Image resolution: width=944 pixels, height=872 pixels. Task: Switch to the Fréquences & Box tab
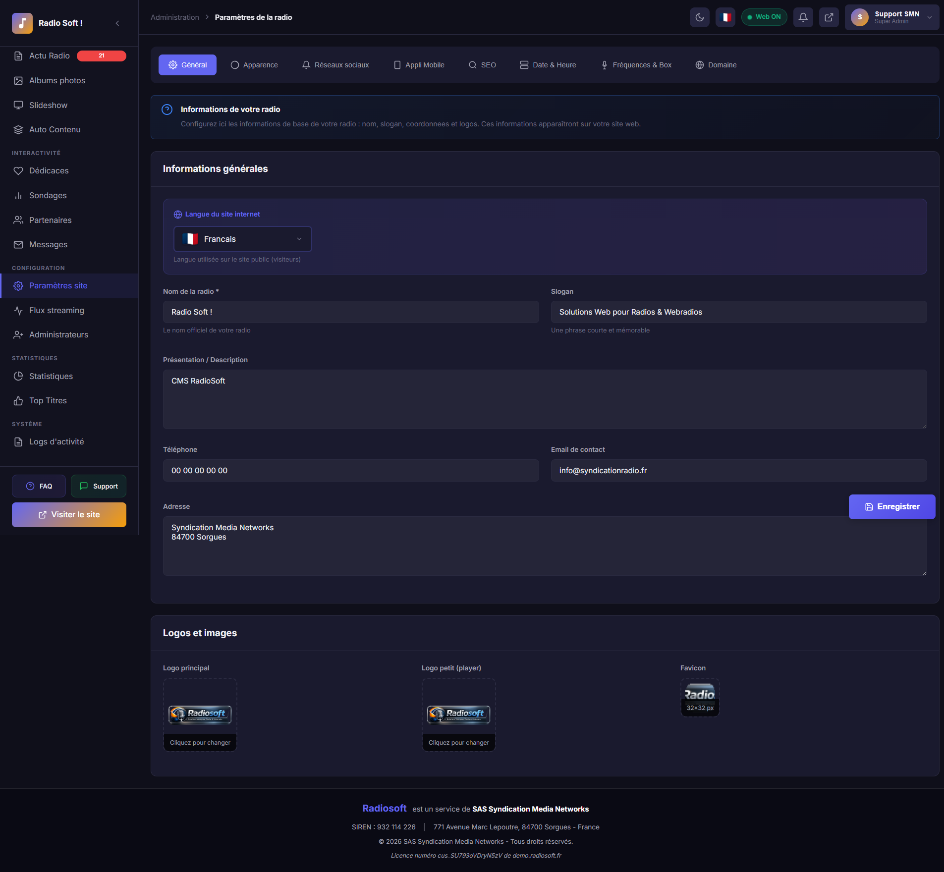coord(636,65)
